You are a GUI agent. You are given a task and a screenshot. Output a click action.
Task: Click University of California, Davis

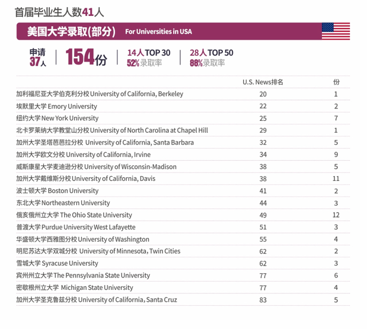pos(113,179)
